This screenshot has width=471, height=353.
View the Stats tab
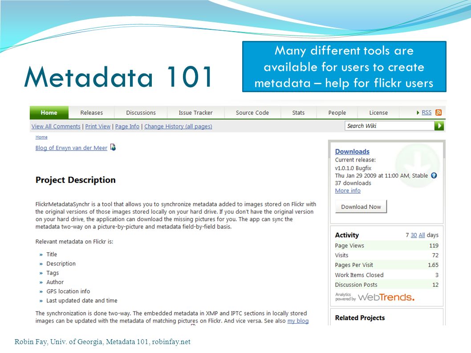(x=298, y=113)
